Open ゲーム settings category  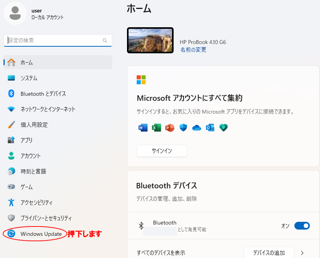point(58,187)
